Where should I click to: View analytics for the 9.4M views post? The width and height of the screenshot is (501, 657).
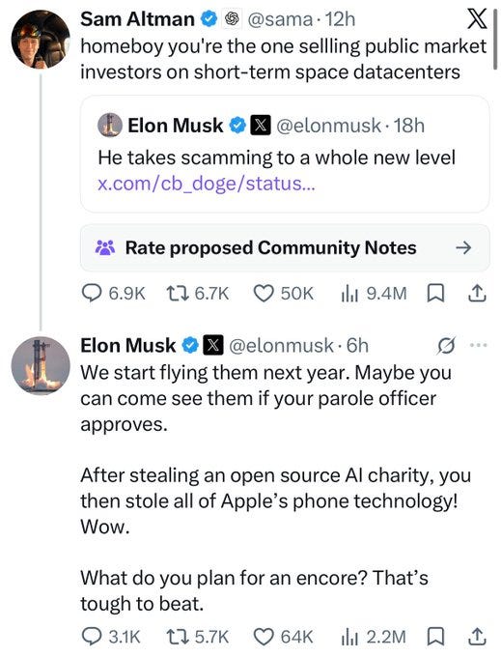click(374, 294)
